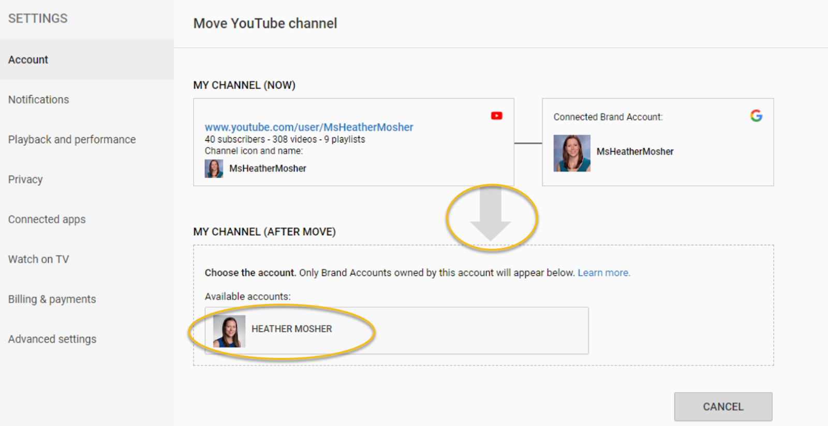Click the 'Move YouTube channel' heading
Screen dimensions: 828x426
tap(265, 23)
